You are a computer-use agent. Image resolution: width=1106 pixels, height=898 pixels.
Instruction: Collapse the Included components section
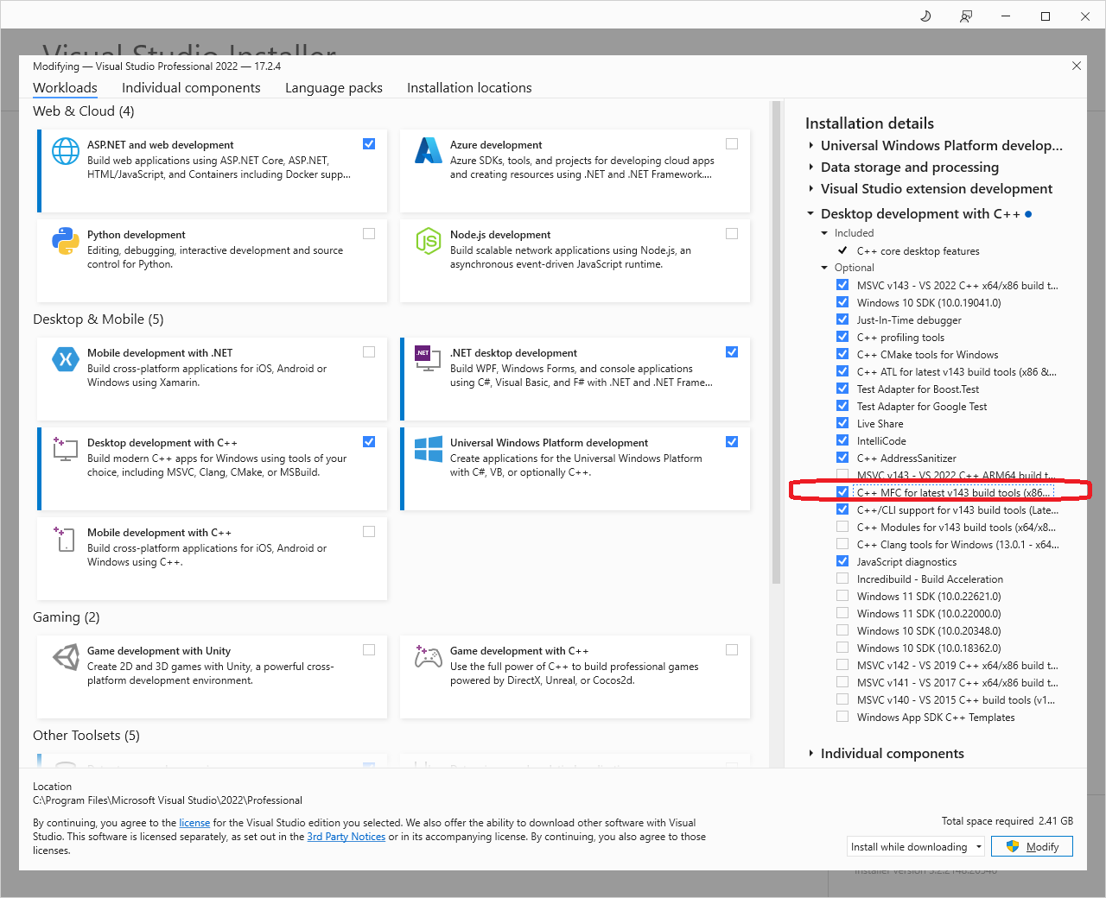pos(824,233)
